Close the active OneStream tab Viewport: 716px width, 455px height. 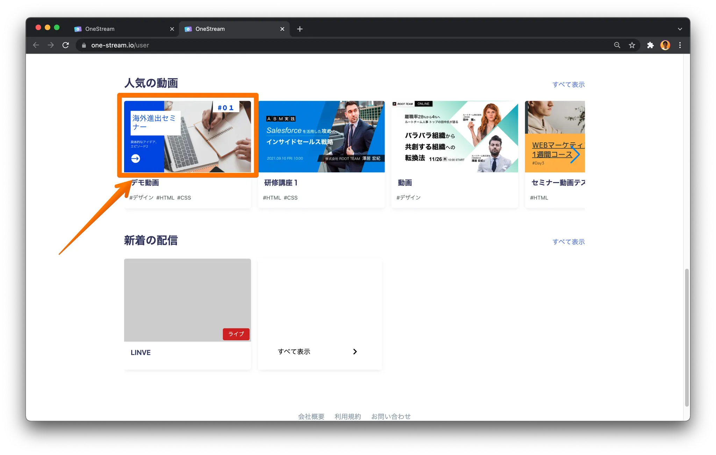coord(282,29)
